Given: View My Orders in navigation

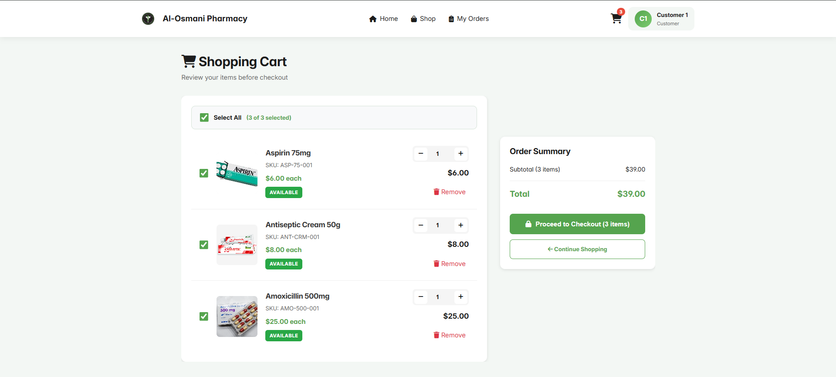Looking at the screenshot, I should click(468, 19).
